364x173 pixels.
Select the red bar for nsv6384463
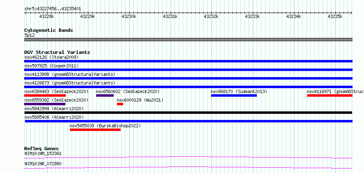(x=45, y=95)
